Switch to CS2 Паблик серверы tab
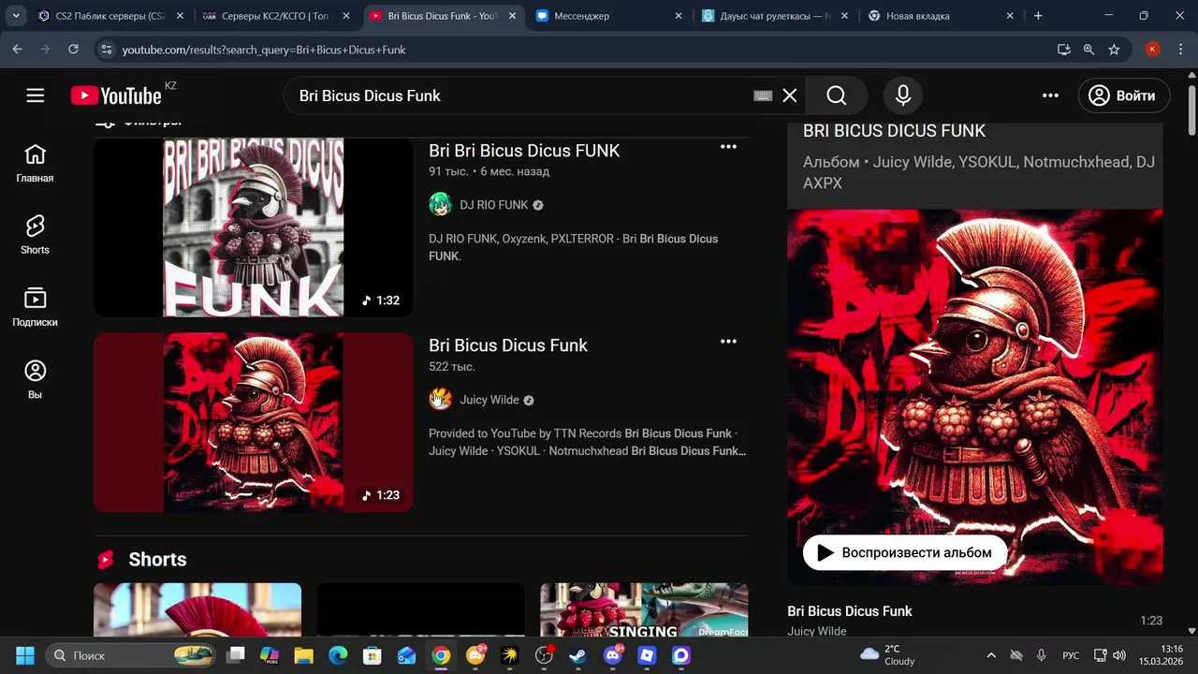 [x=110, y=16]
